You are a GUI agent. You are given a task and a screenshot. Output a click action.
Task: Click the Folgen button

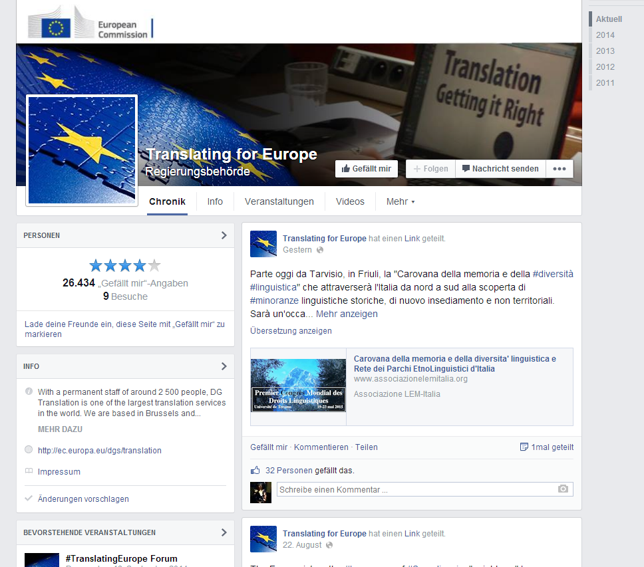pos(430,169)
